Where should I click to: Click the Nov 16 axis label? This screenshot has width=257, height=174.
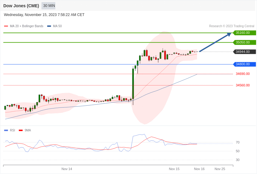click(x=199, y=169)
